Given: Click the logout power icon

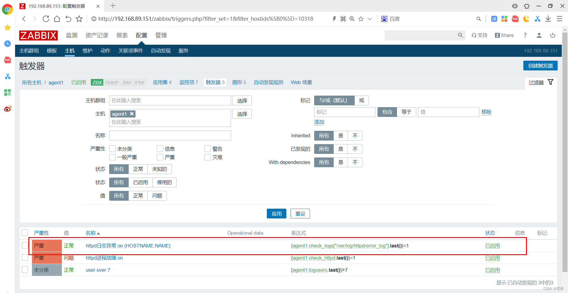Looking at the screenshot, I should tap(553, 35).
